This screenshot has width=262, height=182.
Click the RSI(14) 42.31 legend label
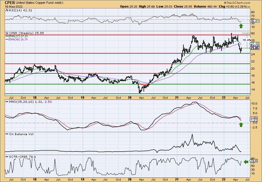point(21,10)
